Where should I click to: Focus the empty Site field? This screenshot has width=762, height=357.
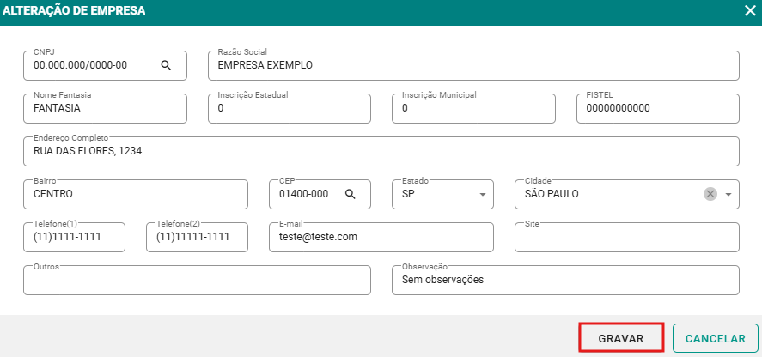(626, 237)
